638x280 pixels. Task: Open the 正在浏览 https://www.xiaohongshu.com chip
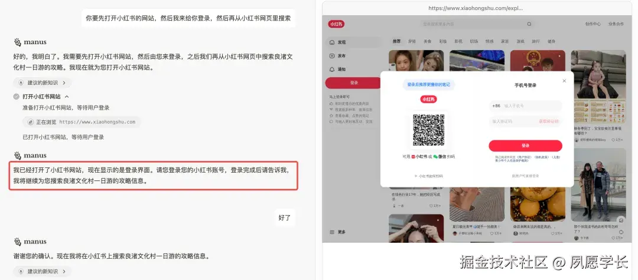[82, 122]
